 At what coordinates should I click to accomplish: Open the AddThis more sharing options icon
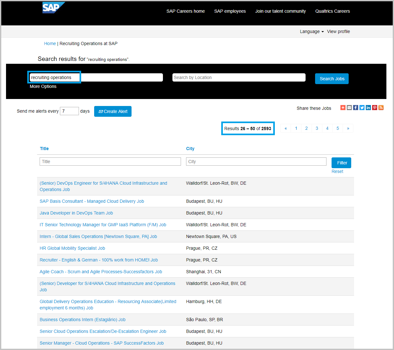tap(343, 108)
